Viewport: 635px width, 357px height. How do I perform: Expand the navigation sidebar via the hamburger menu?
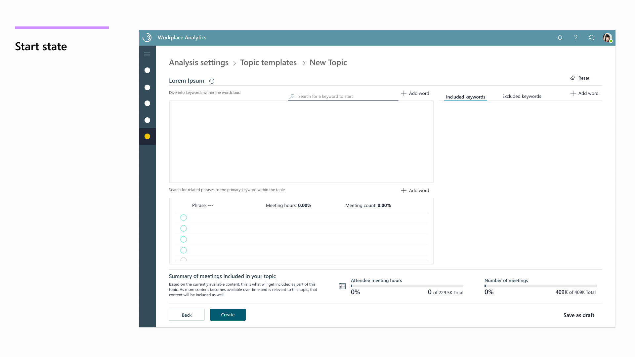pos(147,54)
